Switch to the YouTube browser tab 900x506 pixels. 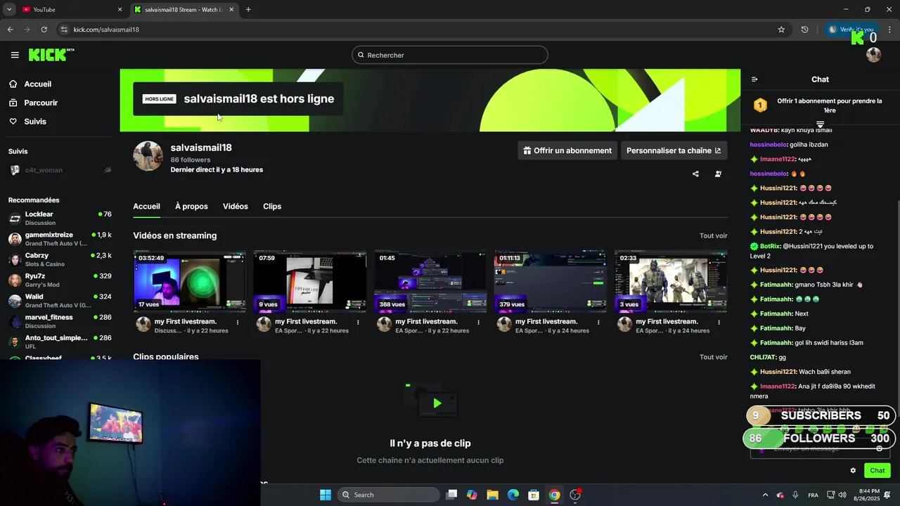click(x=70, y=9)
